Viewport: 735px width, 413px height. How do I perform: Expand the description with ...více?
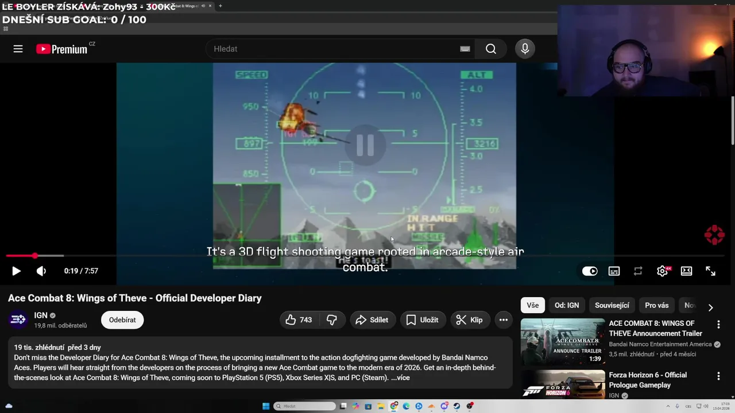coord(400,377)
